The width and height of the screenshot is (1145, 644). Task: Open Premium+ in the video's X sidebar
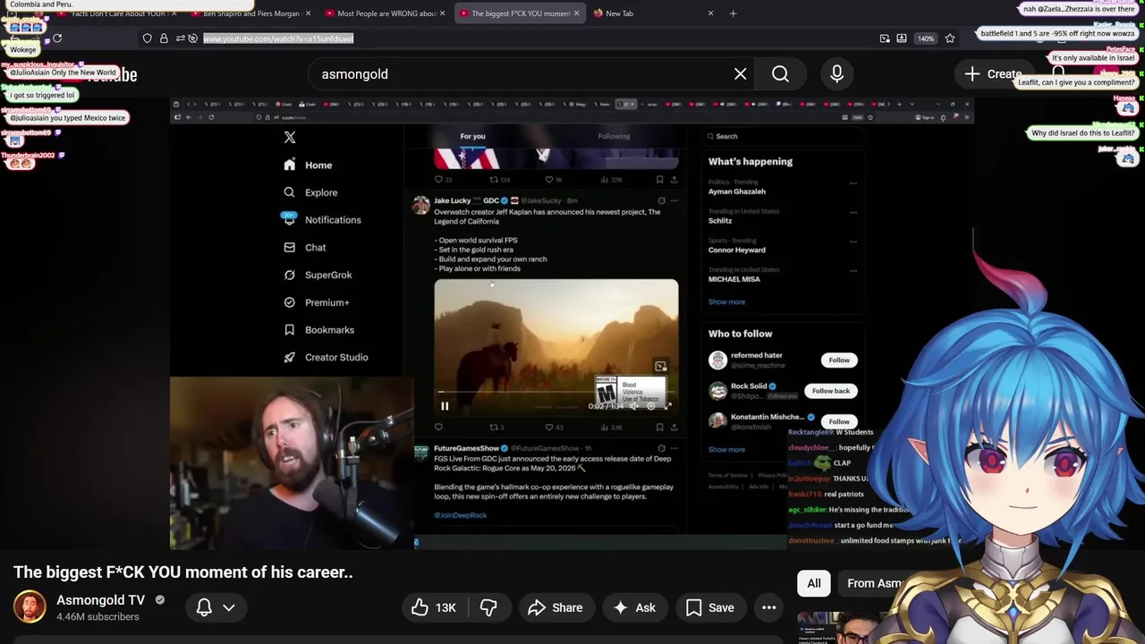(317, 302)
